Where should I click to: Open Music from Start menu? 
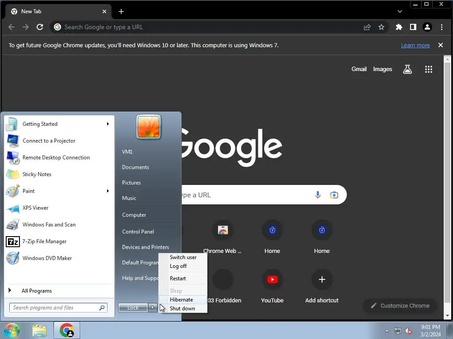coord(129,198)
